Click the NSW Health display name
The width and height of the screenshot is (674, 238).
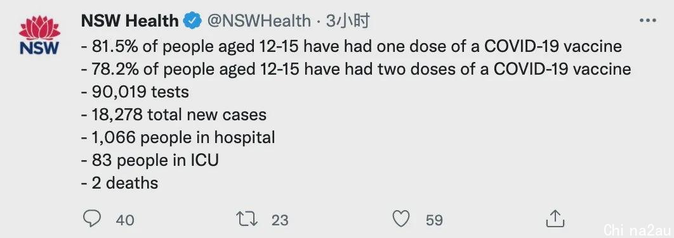(x=130, y=21)
